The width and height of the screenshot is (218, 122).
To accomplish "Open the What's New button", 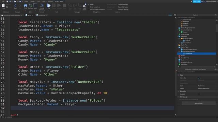I will (x=197, y=1).
